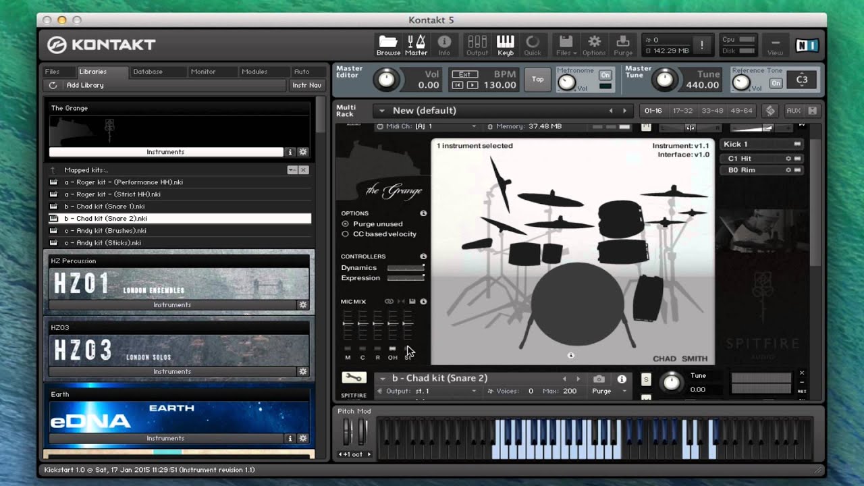Open the Options gear in toolbar
This screenshot has width=864, height=486.
click(x=594, y=45)
